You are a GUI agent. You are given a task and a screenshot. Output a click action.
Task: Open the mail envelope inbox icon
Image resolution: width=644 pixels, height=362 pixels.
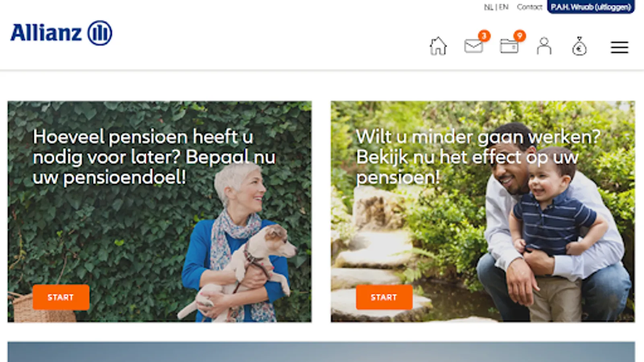click(473, 46)
